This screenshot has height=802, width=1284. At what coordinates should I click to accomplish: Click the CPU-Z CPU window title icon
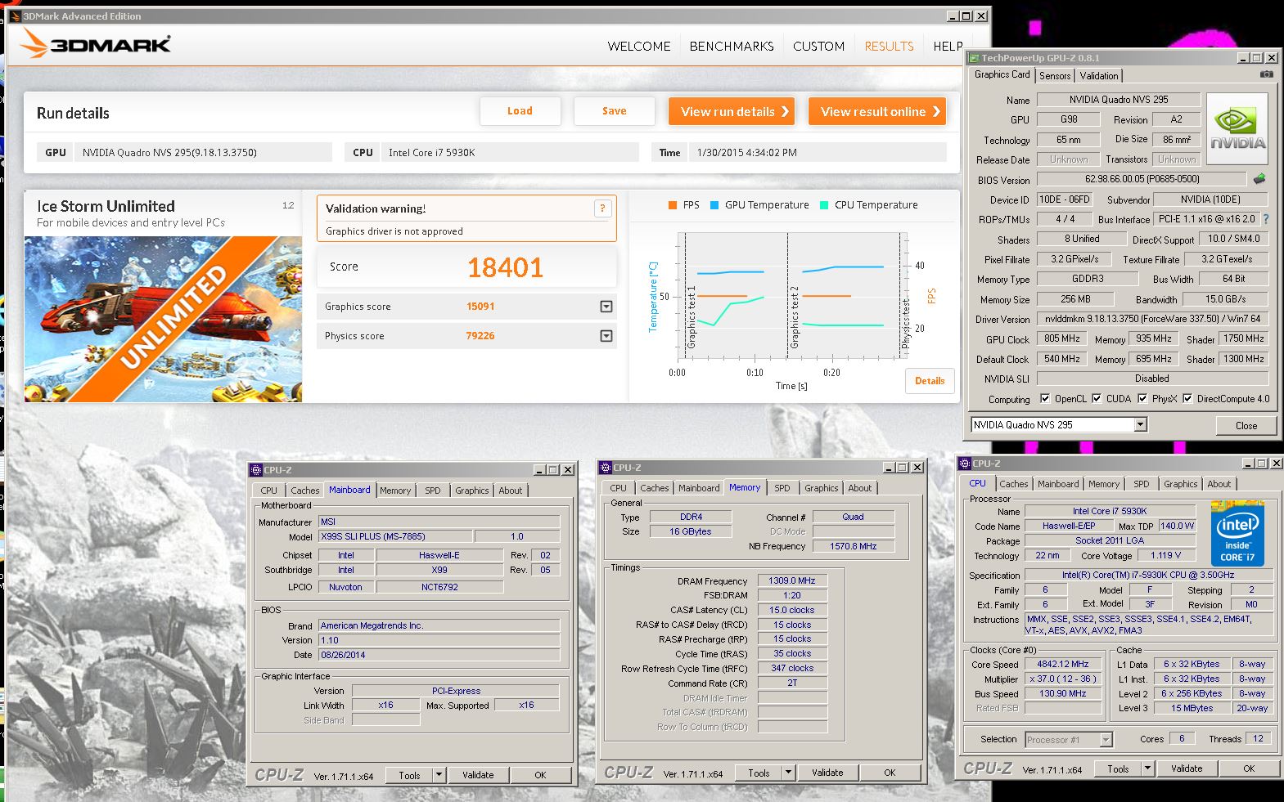click(x=966, y=464)
